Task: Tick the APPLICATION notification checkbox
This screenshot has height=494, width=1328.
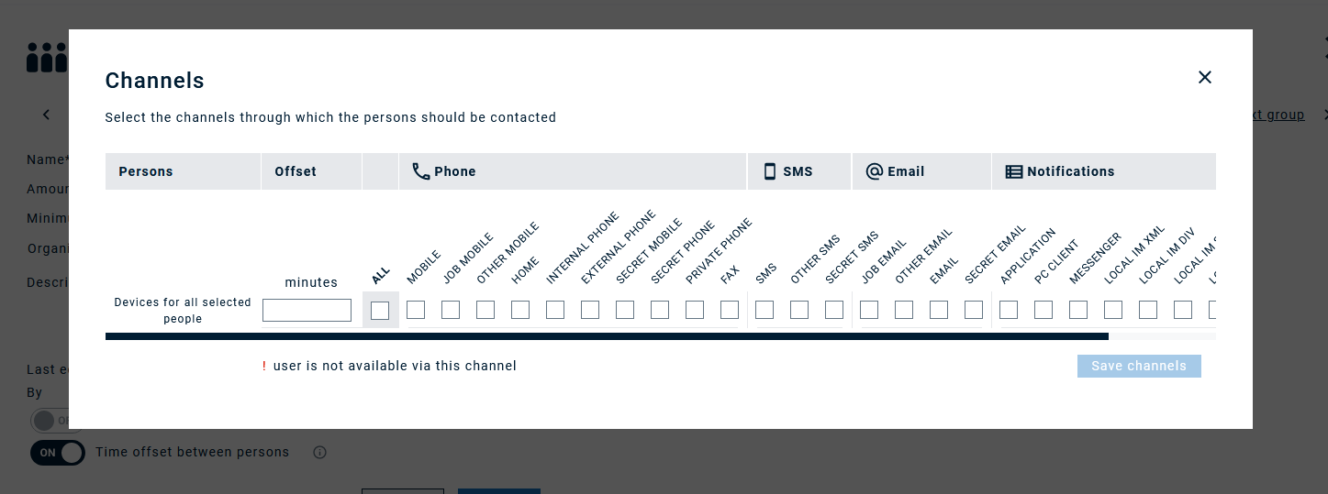Action: click(1009, 310)
